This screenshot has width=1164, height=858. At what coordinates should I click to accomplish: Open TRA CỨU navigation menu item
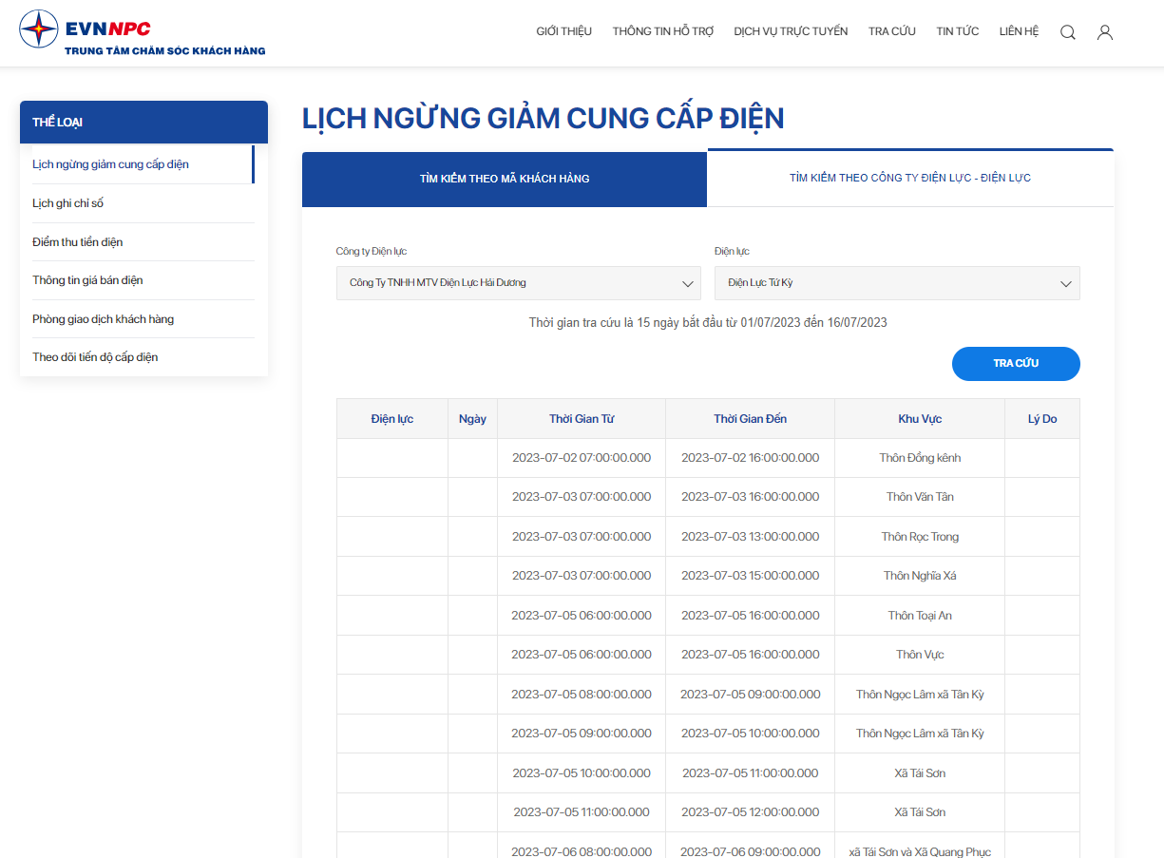(x=892, y=31)
